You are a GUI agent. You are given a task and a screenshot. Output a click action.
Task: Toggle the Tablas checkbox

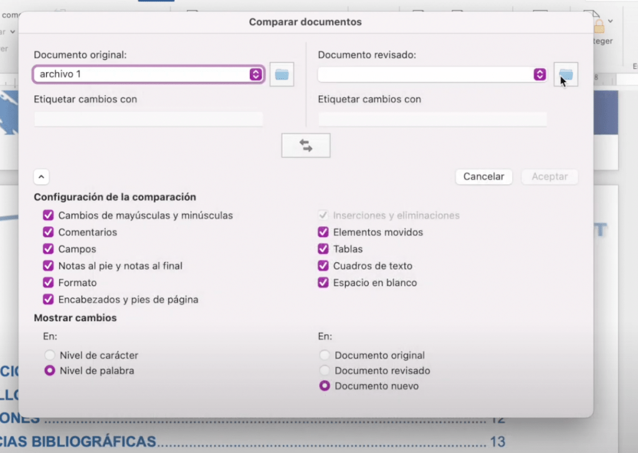(323, 249)
